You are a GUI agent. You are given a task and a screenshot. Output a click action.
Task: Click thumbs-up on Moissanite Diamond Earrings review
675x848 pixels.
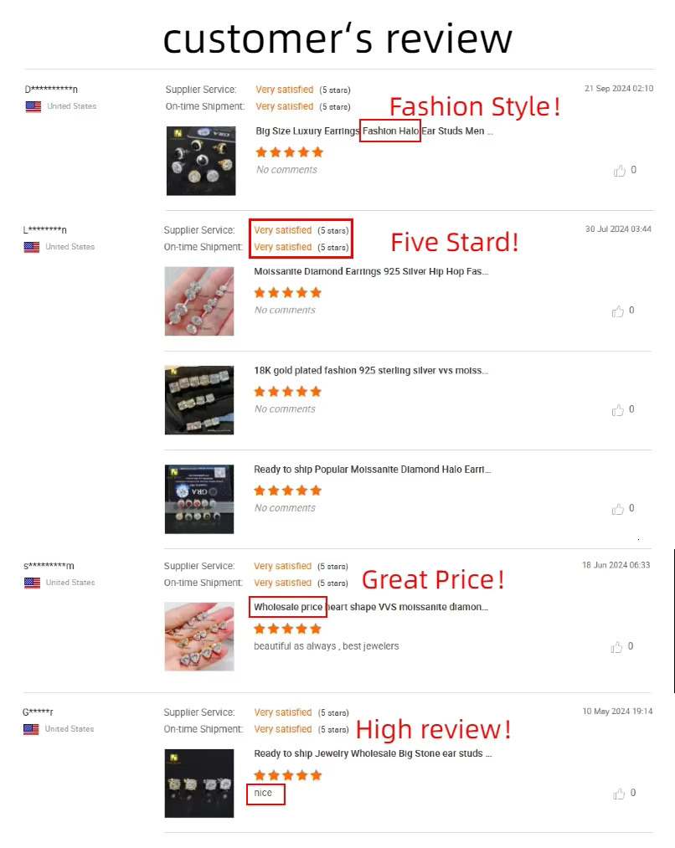(x=618, y=311)
